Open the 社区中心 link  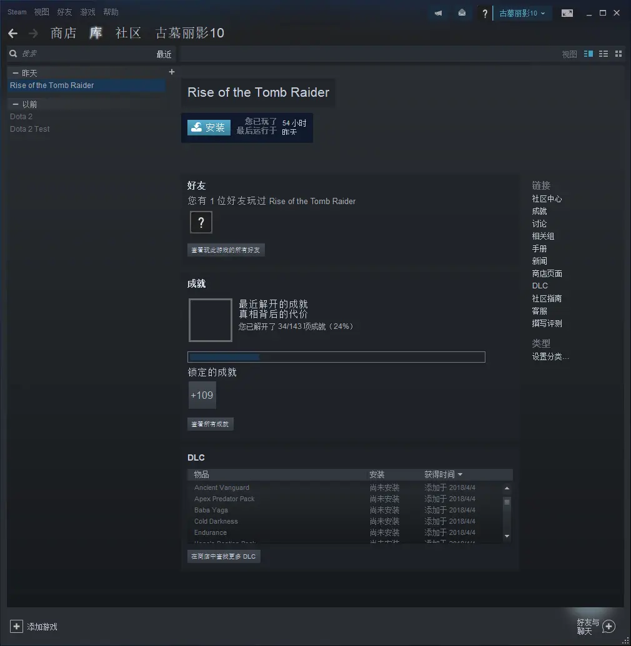tap(547, 198)
